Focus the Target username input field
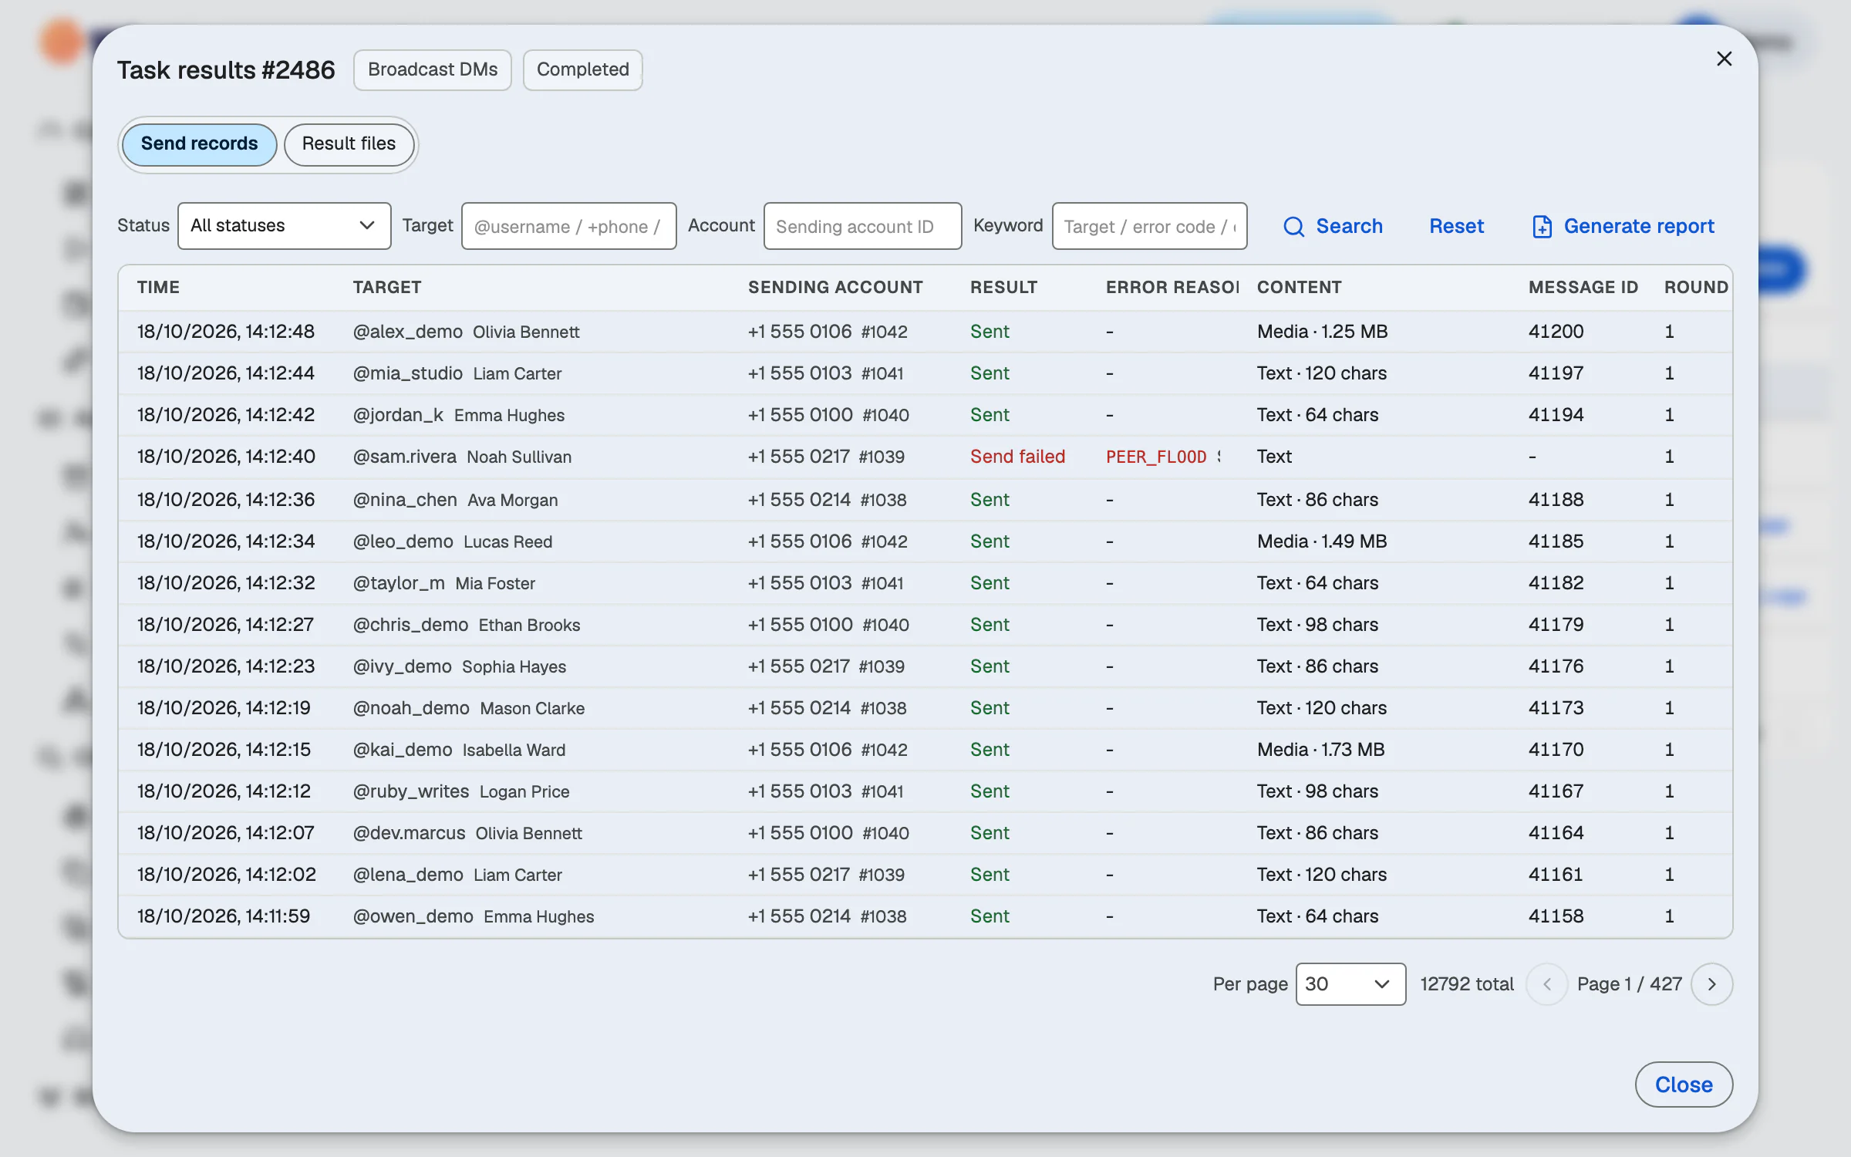 point(568,226)
